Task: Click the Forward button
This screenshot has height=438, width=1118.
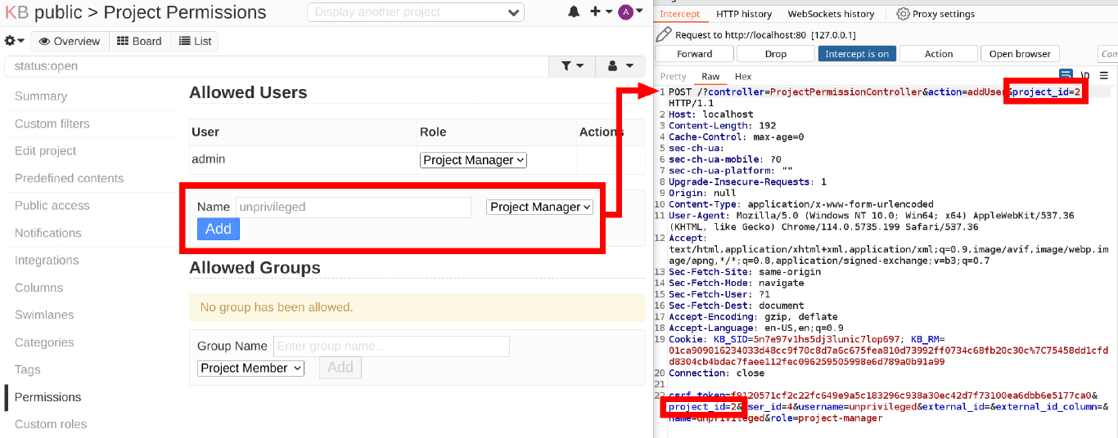Action: 694,54
